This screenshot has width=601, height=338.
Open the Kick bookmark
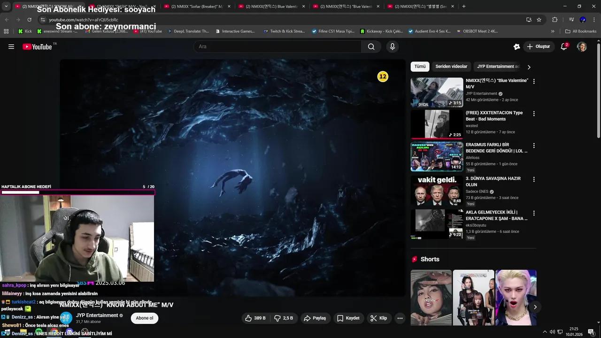[25, 31]
